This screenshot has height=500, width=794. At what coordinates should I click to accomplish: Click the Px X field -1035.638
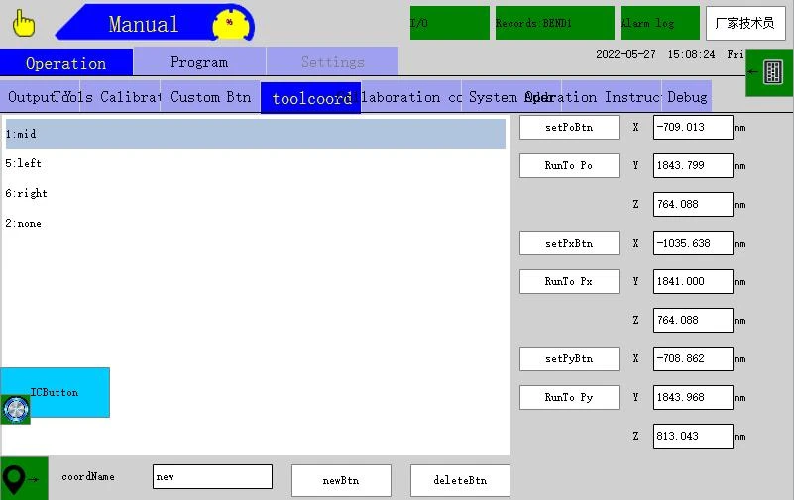tap(693, 243)
